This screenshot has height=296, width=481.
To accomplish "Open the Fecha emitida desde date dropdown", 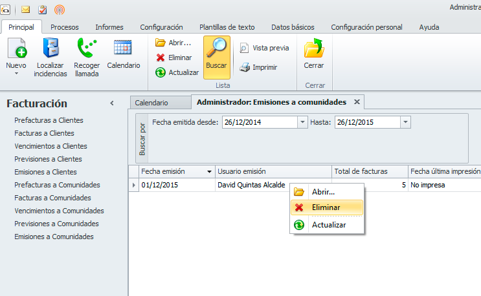I will click(x=302, y=122).
